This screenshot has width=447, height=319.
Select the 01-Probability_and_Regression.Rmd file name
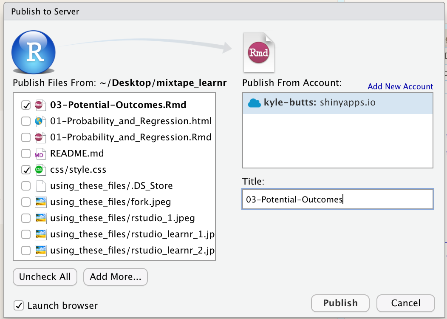coord(130,137)
